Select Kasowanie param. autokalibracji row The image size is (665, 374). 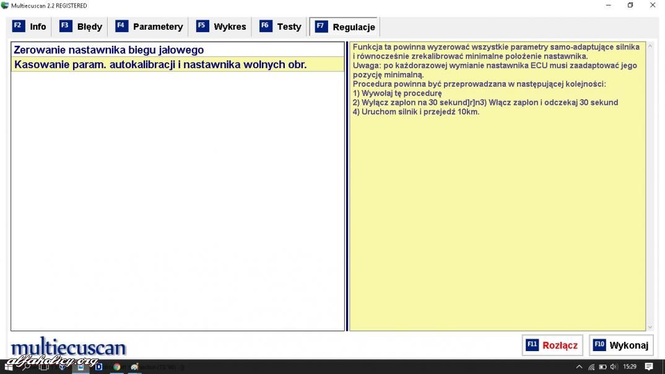(177, 64)
